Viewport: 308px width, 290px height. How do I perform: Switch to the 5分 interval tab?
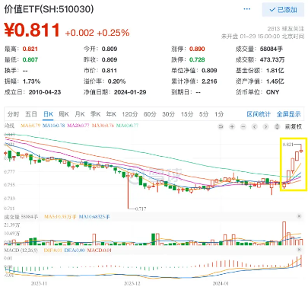point(204,114)
